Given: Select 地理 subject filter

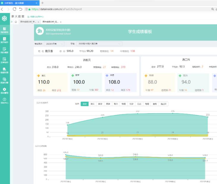Looking at the screenshot, I should (147, 104).
